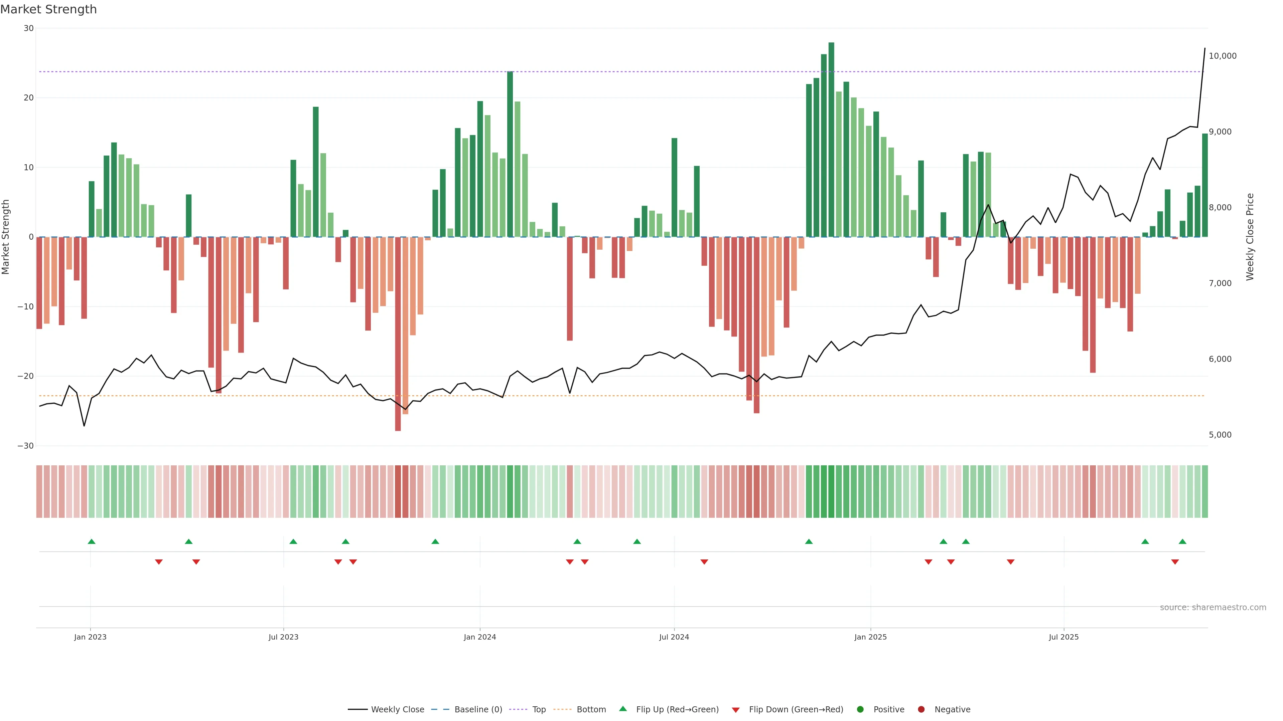Screen dimensions: 1283x721
Task: Click the Jan 2024 x-axis label
Action: click(480, 637)
